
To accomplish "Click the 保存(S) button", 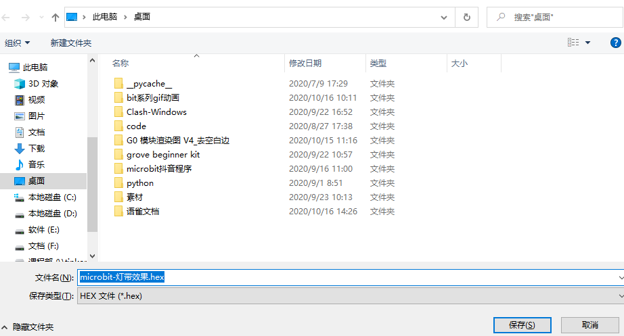I will coord(522,325).
